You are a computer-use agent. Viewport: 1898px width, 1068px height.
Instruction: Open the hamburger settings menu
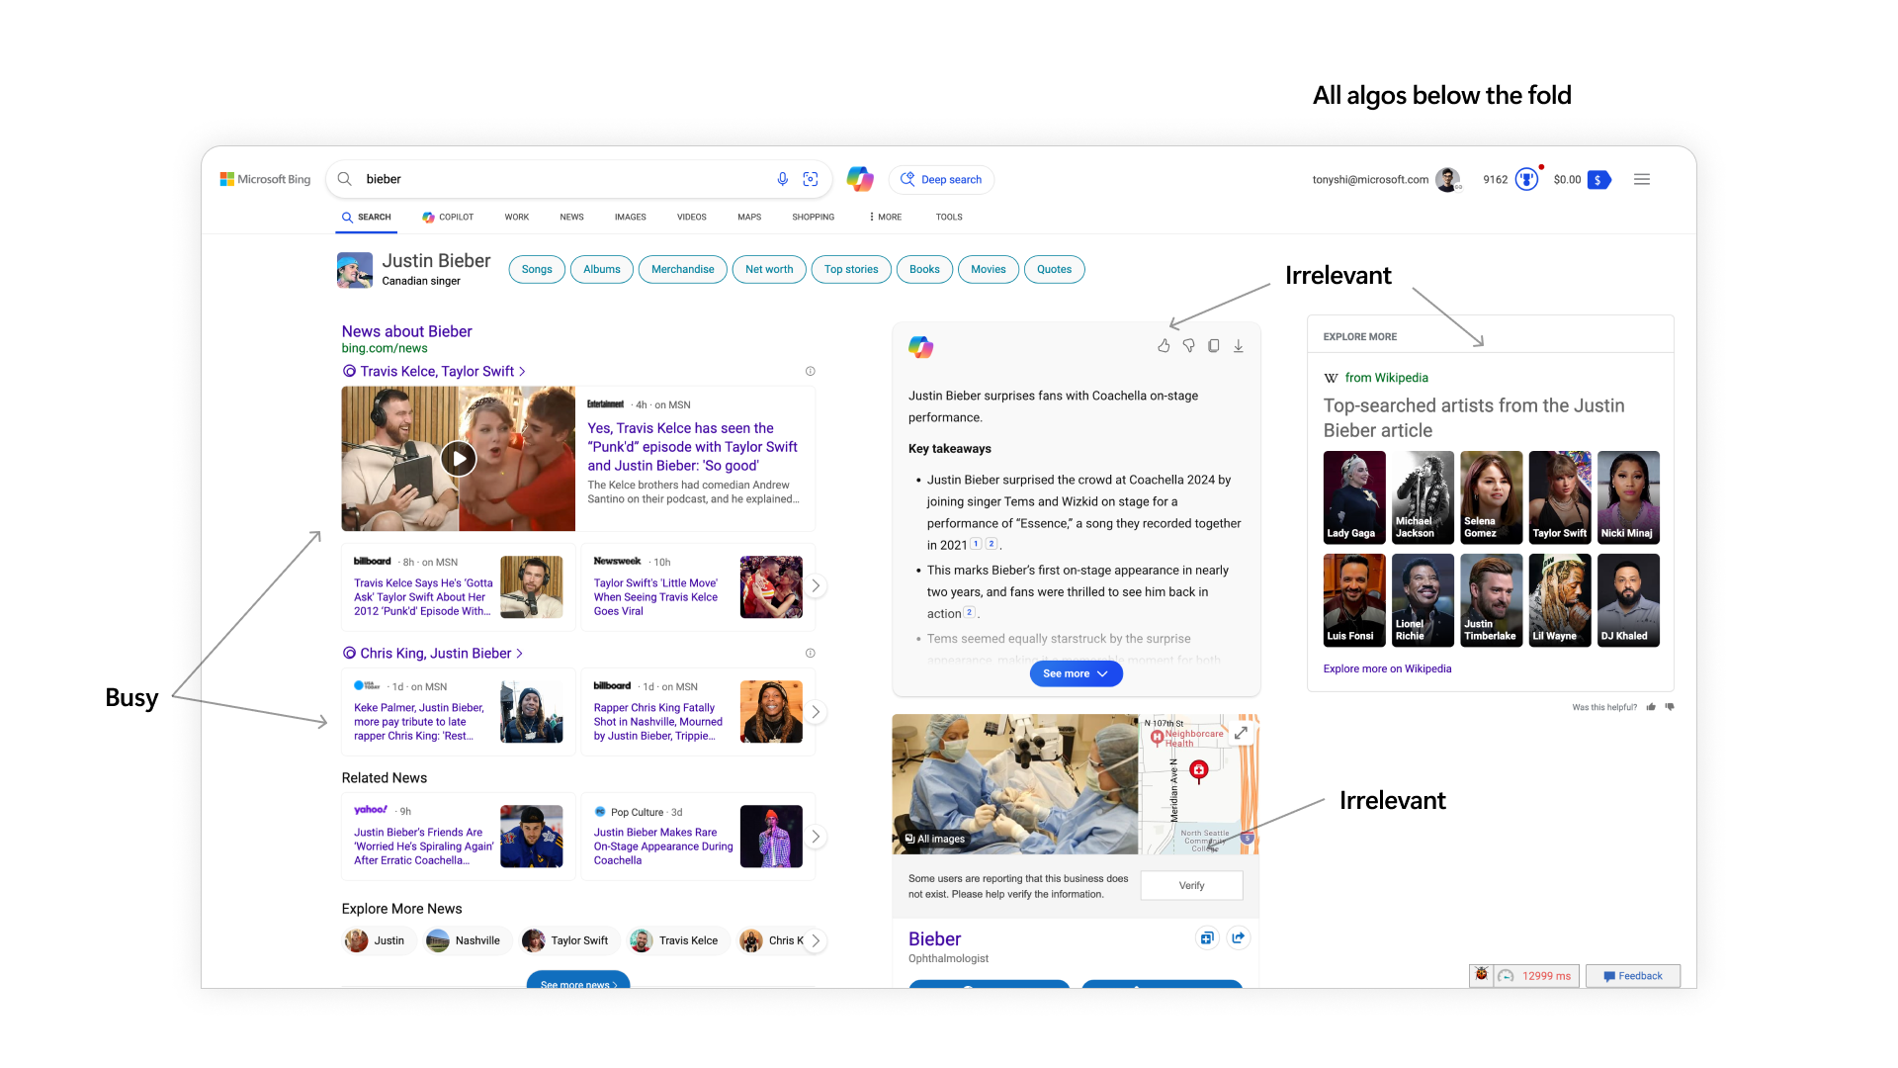point(1642,179)
